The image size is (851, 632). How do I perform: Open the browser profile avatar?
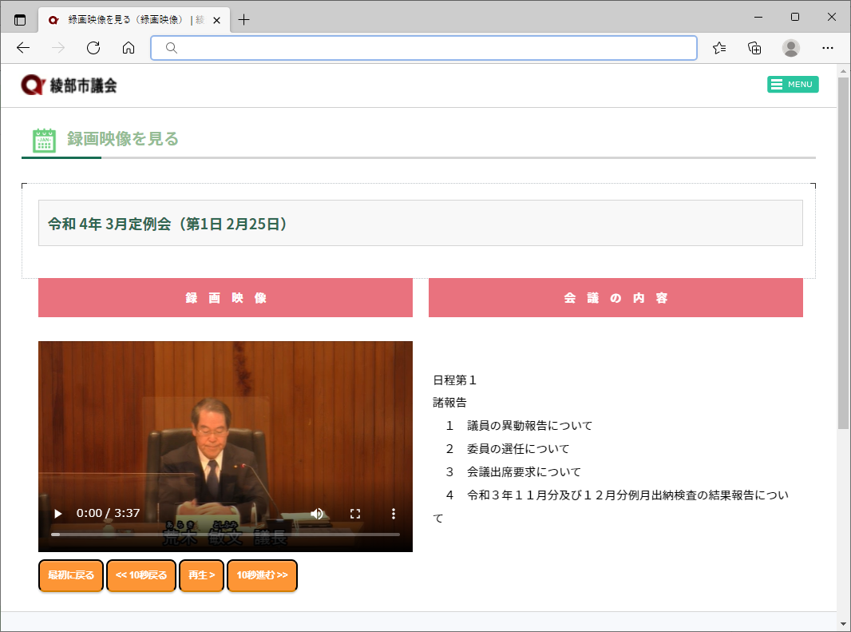pos(791,48)
